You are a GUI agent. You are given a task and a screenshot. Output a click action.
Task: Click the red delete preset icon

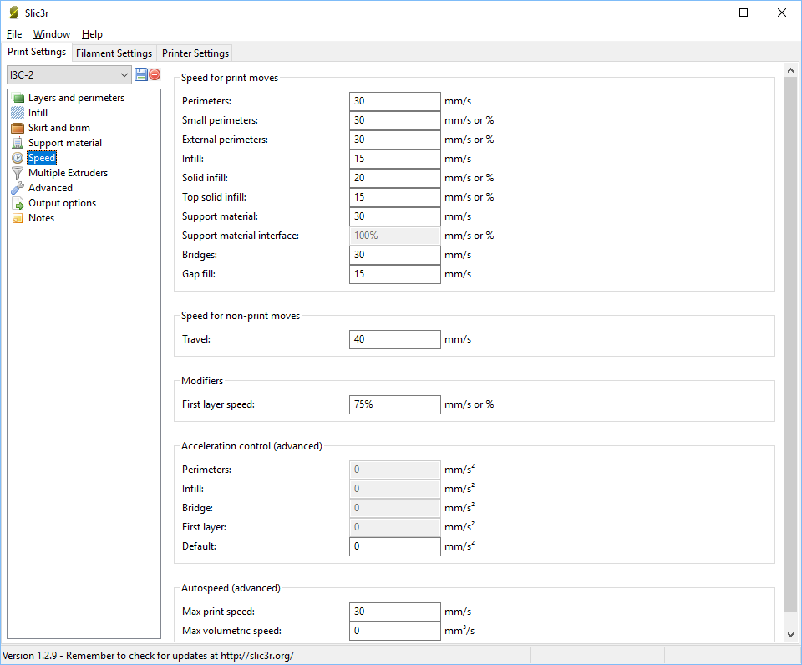tap(155, 74)
